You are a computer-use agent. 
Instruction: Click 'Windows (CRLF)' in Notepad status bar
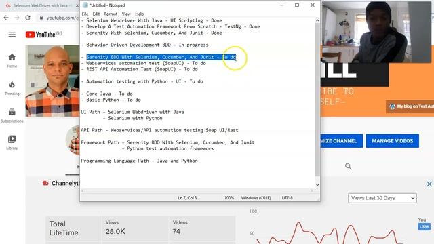point(256,198)
